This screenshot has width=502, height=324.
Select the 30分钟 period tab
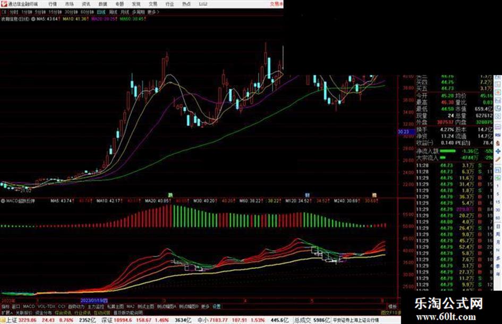71,12
